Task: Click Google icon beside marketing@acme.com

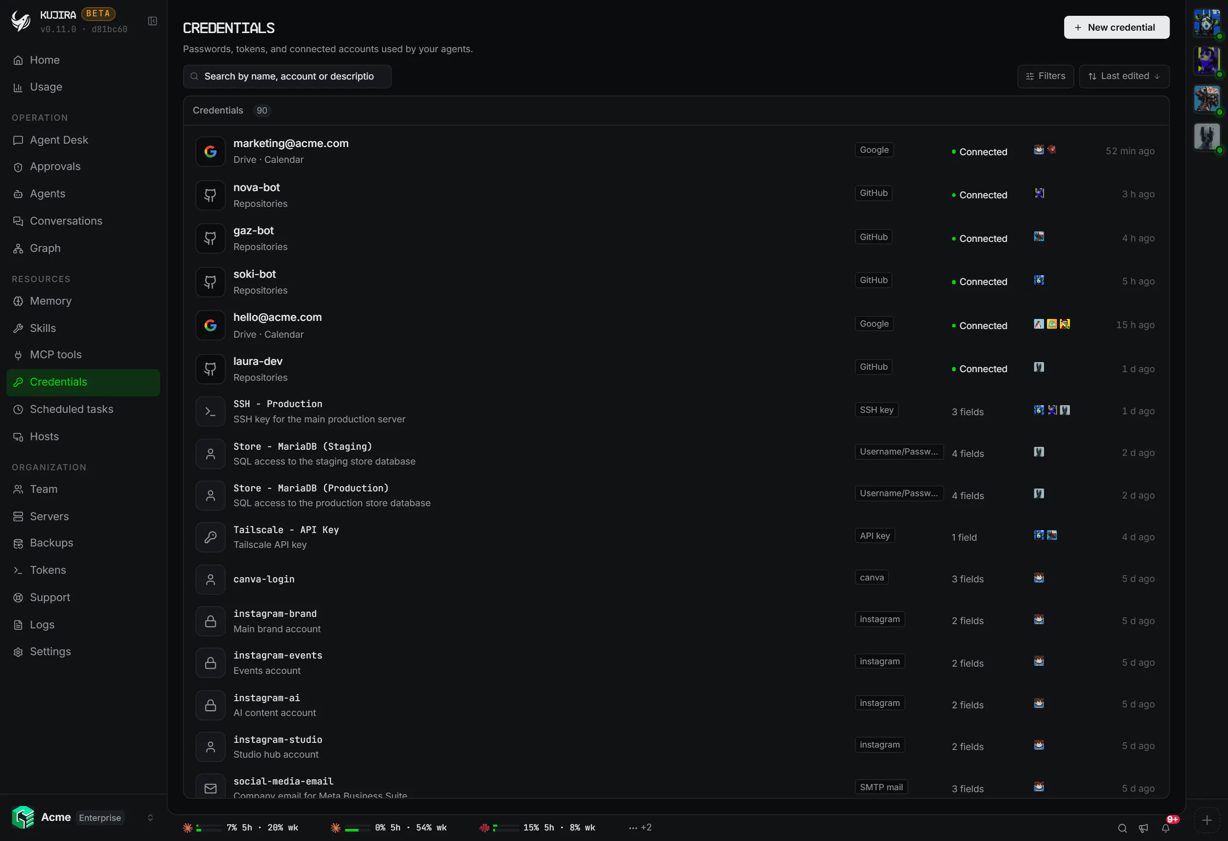Action: tap(210, 152)
